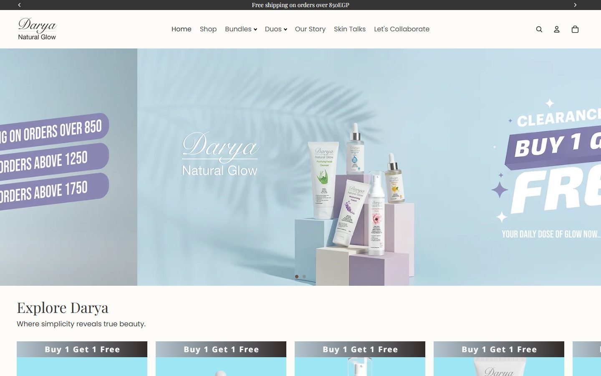Open the Shop menu item

click(x=208, y=29)
